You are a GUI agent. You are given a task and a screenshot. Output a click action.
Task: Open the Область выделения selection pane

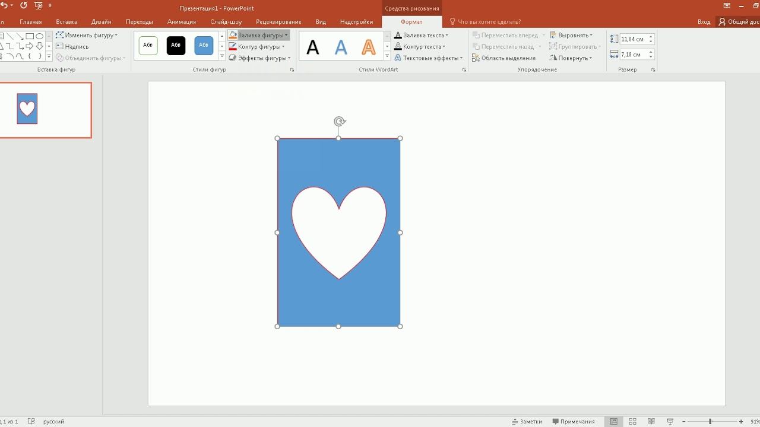[504, 58]
